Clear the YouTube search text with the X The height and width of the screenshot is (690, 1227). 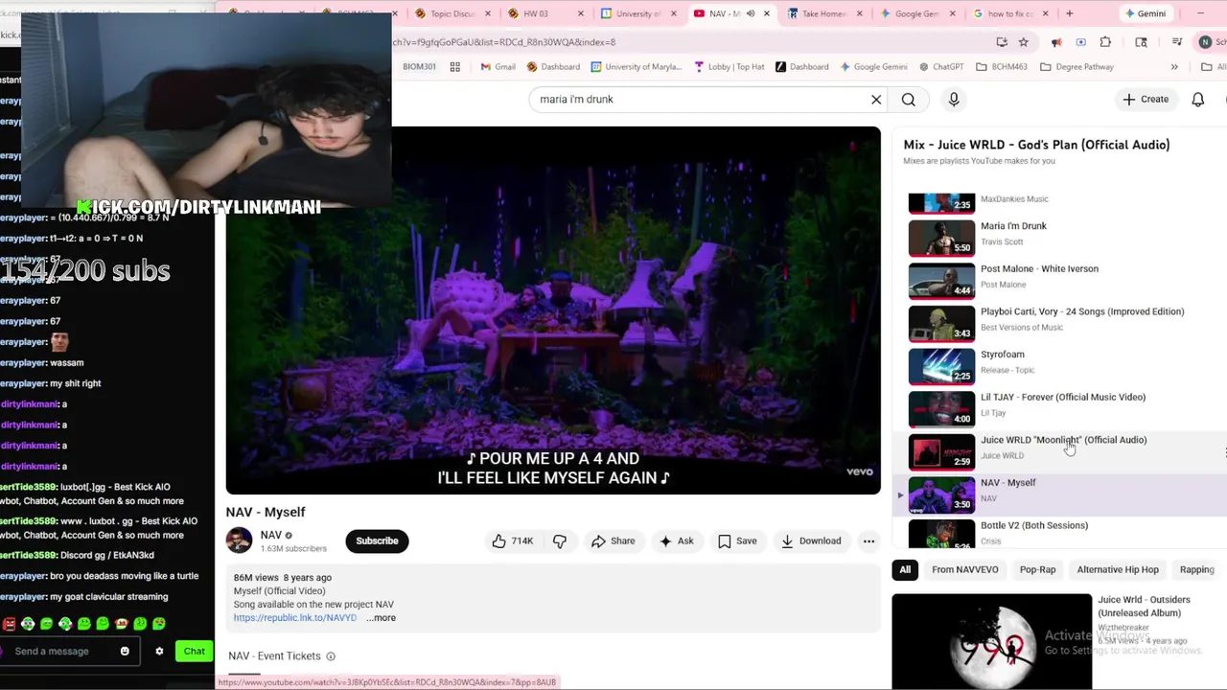[x=875, y=100]
